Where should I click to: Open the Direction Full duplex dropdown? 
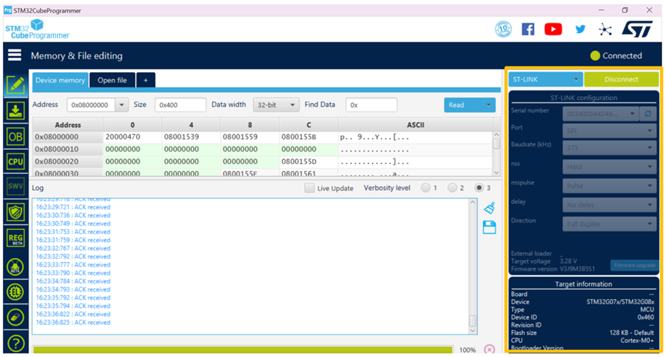609,224
